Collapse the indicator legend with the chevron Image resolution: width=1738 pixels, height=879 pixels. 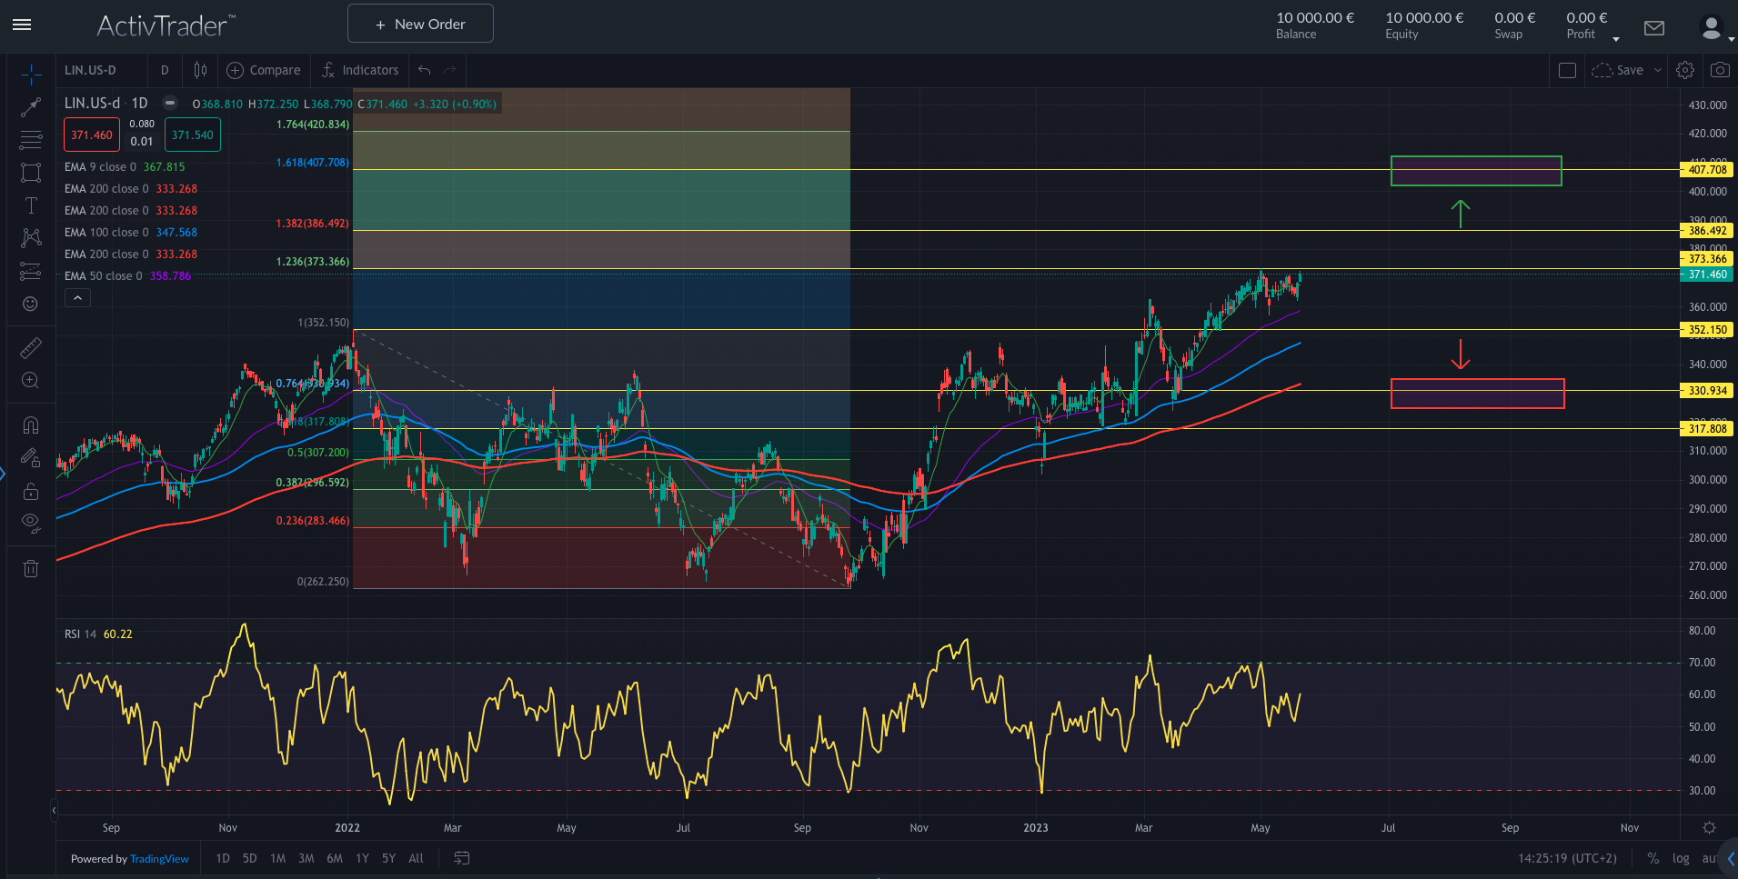(x=77, y=298)
